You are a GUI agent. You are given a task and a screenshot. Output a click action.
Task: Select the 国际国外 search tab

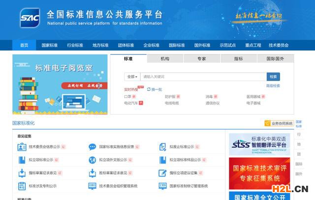coord(275,58)
